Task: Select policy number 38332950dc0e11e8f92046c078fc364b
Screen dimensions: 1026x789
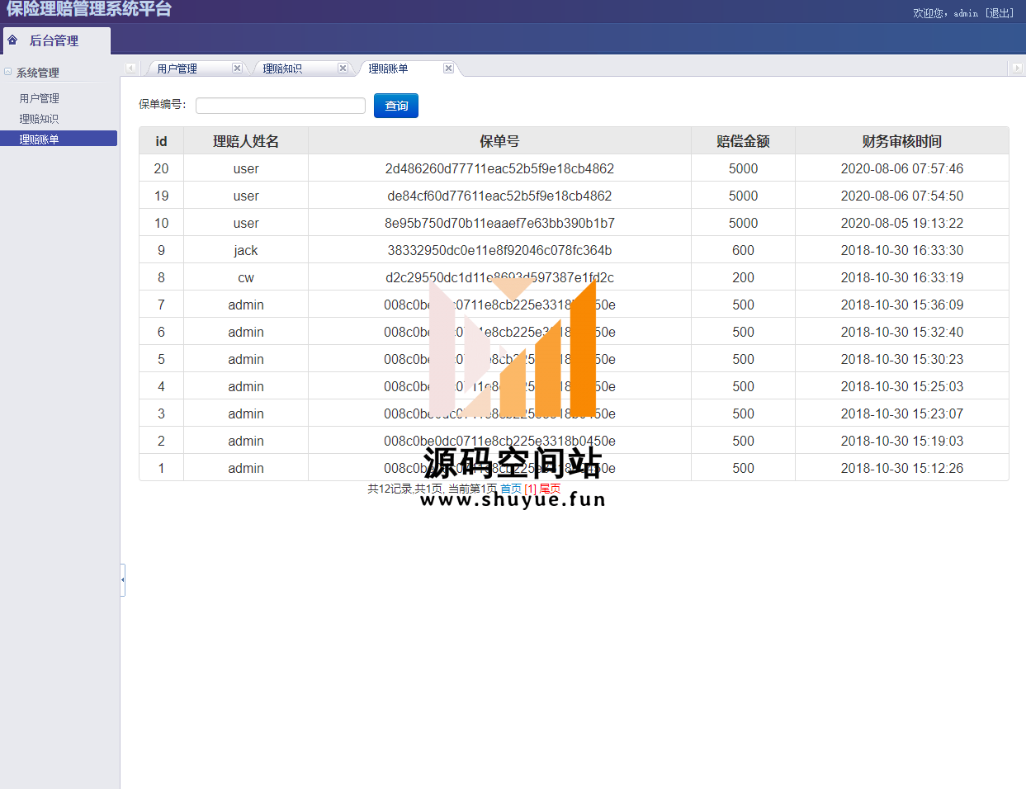Action: (499, 250)
